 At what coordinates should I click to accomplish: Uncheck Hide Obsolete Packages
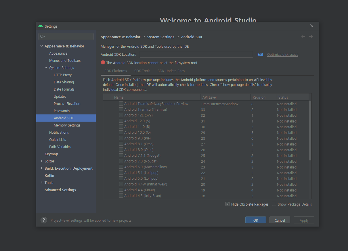227,204
